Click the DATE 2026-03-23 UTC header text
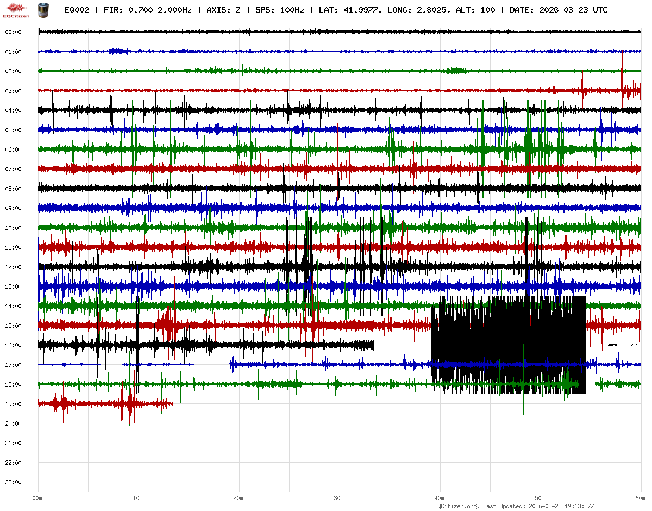This screenshot has width=652, height=511. coord(559,10)
